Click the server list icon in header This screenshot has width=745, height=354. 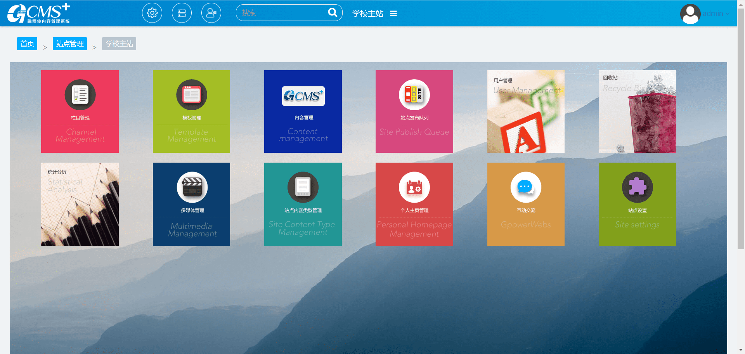[x=182, y=13]
